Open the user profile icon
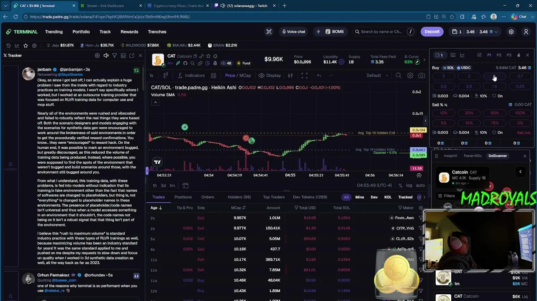Image resolution: width=537 pixels, height=301 pixels. 526,32
